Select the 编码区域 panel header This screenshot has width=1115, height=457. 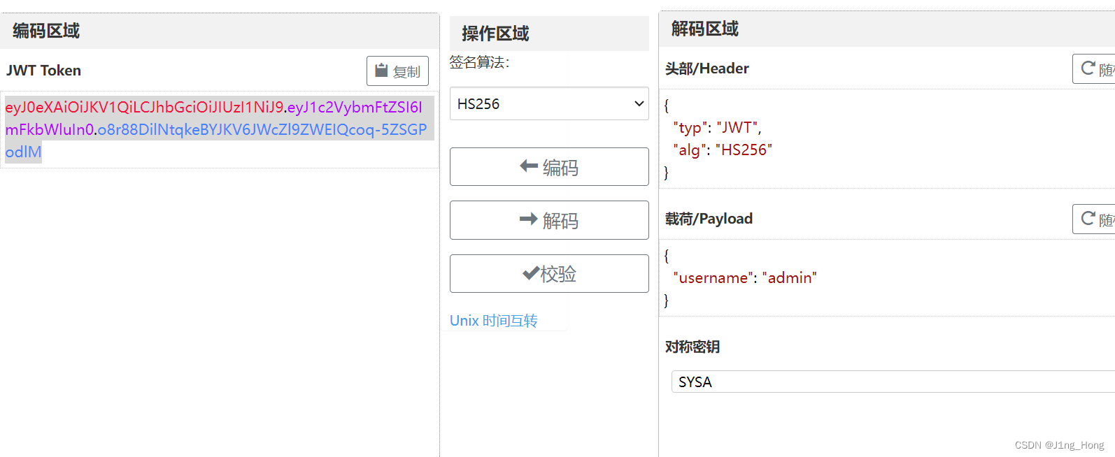pyautogui.click(x=45, y=31)
